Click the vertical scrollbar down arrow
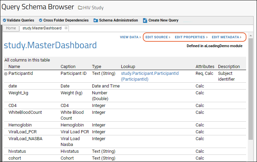Viewport: 257px width, 162px height. coord(251,159)
